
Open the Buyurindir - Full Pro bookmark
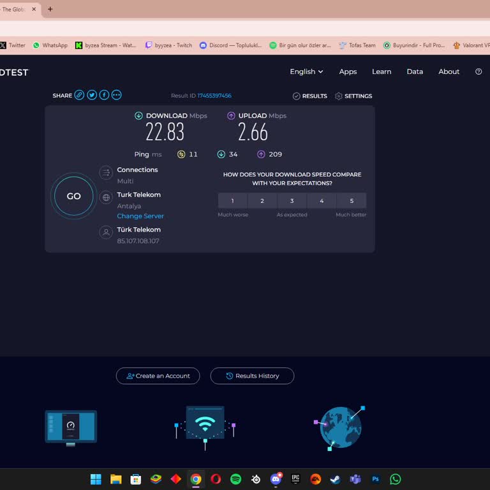(x=414, y=45)
